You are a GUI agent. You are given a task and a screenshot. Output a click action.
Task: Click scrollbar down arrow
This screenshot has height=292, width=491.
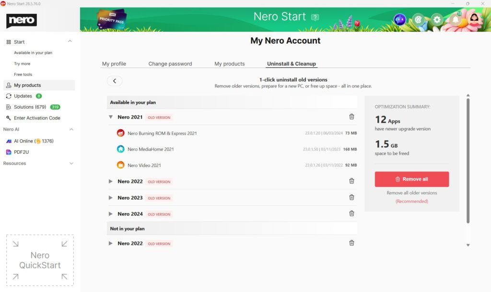pyautogui.click(x=468, y=245)
